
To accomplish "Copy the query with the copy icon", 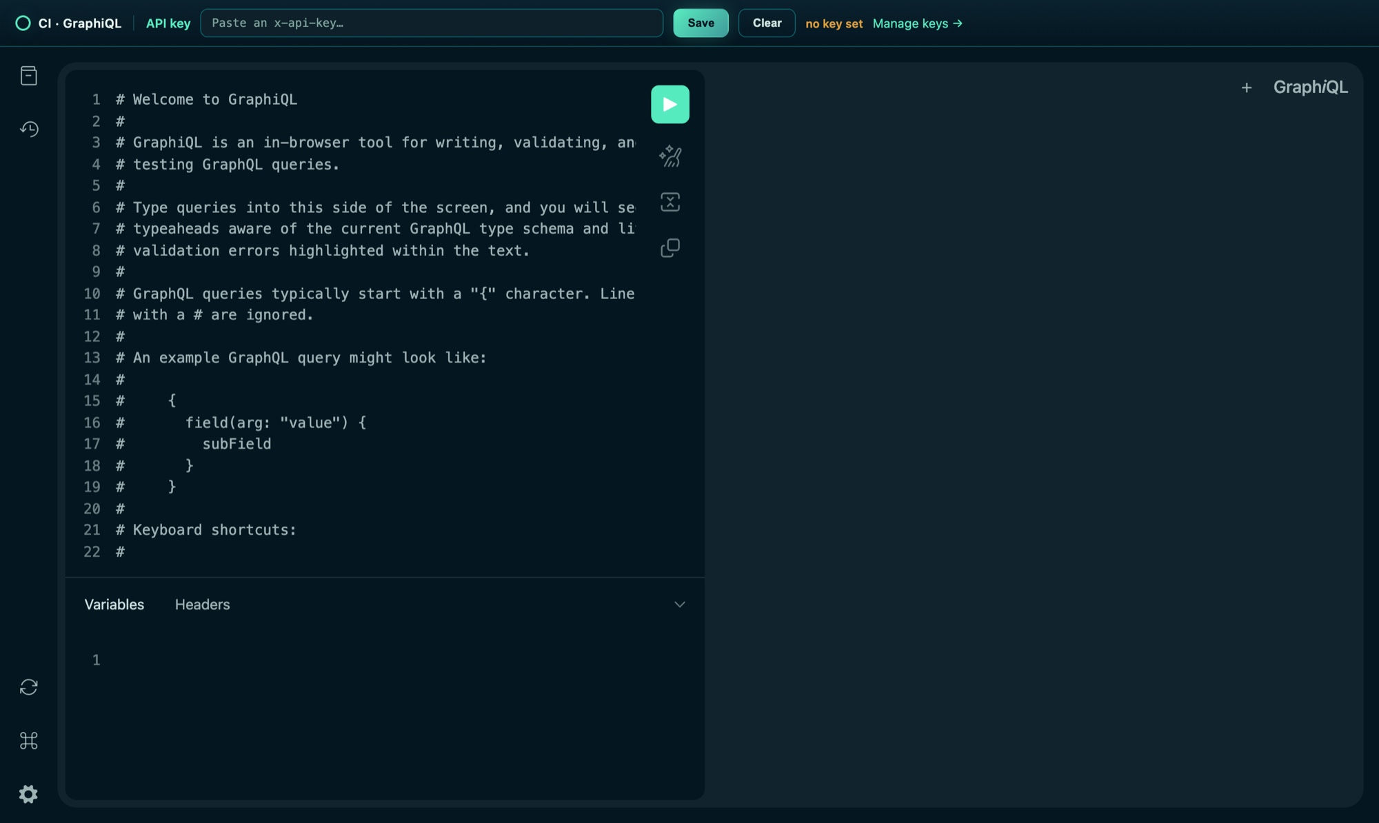I will (670, 247).
